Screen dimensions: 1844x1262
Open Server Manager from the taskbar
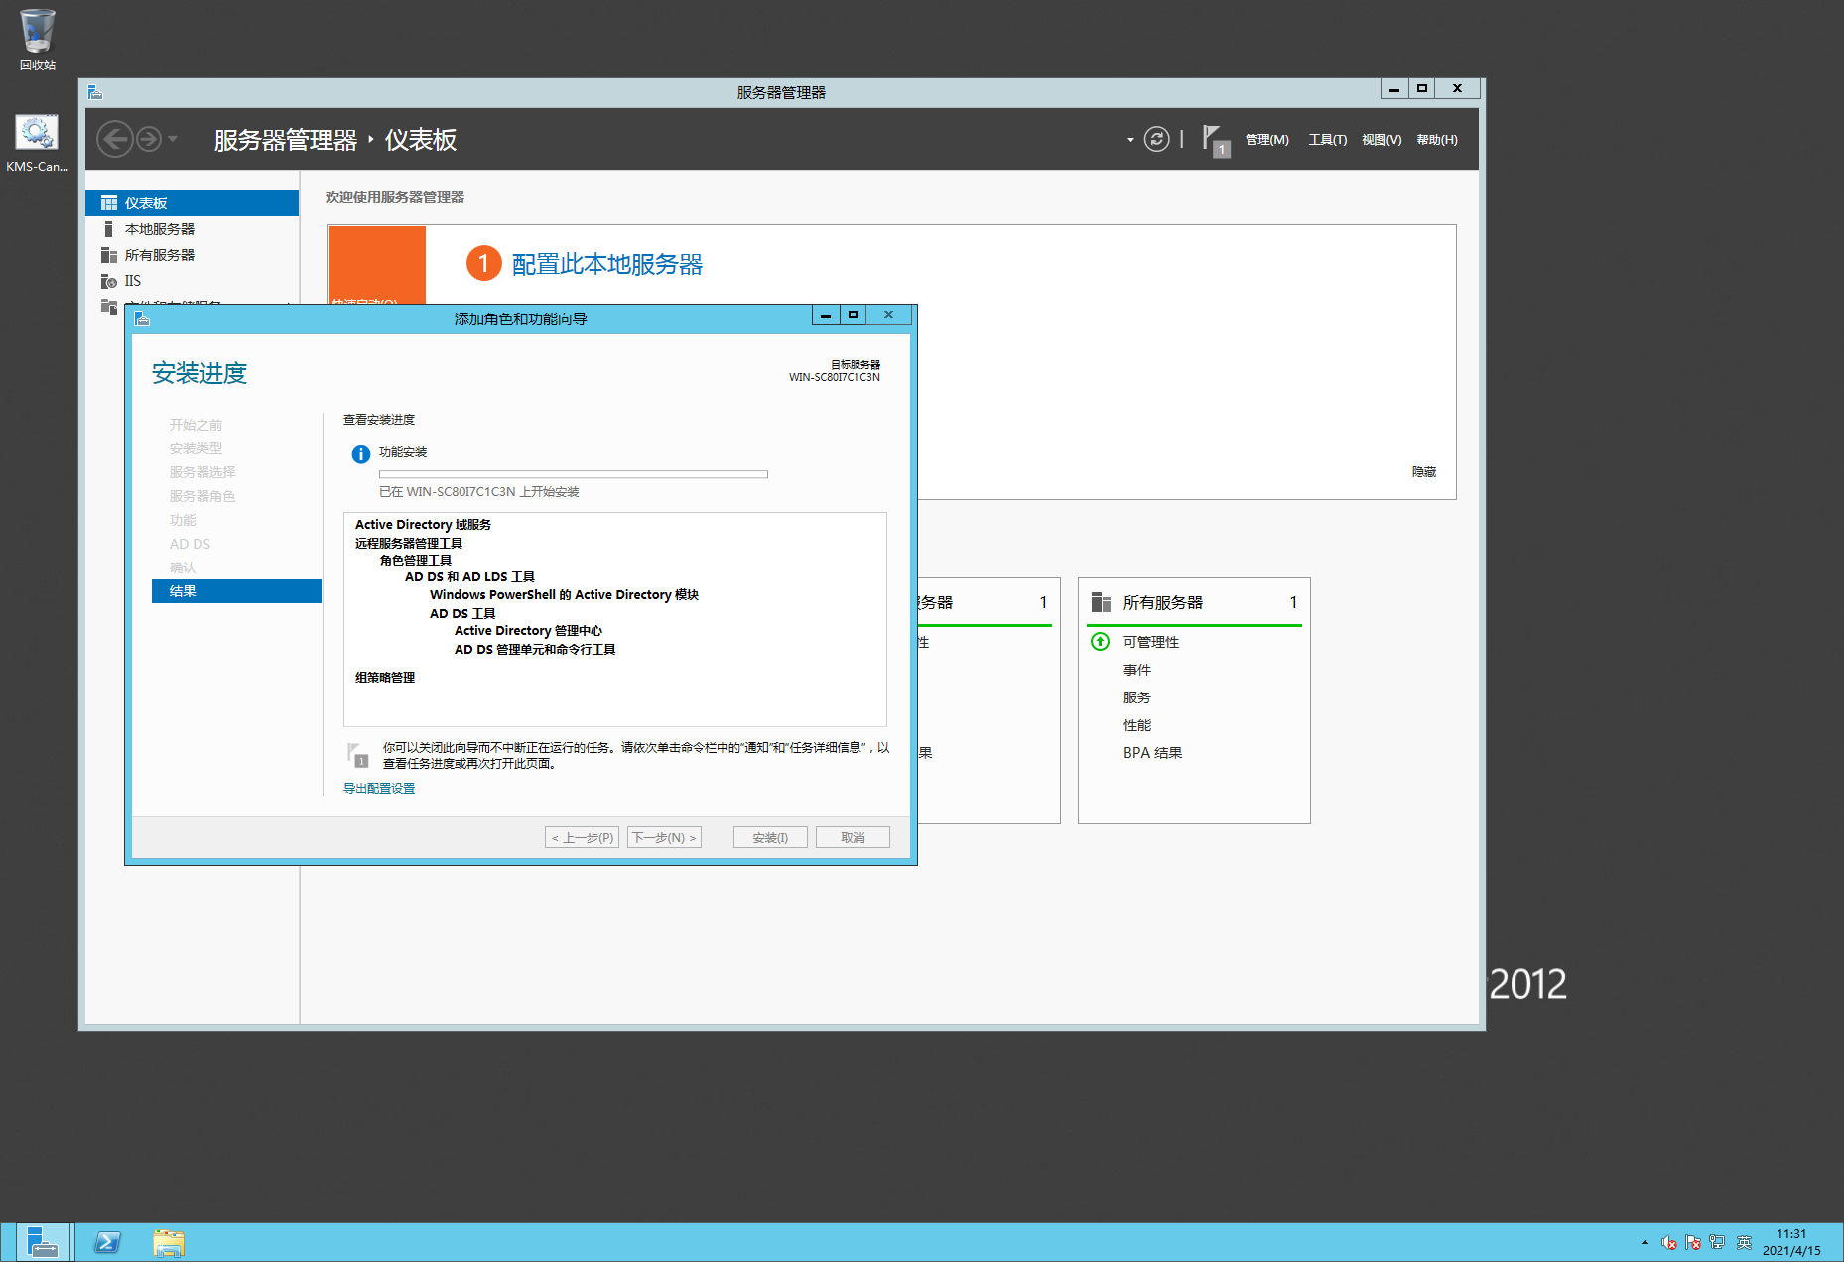click(x=43, y=1242)
